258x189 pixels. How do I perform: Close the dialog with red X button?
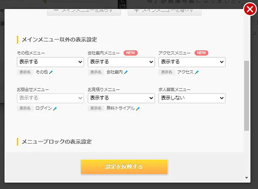tap(250, 9)
